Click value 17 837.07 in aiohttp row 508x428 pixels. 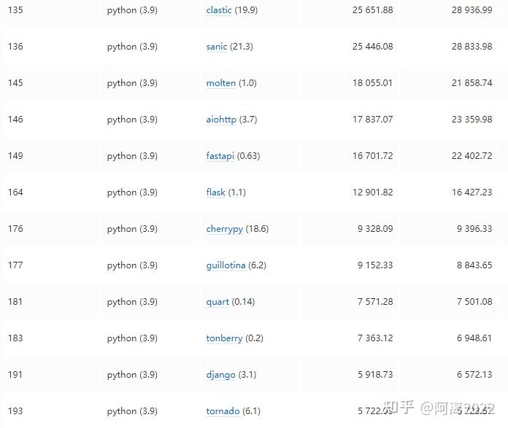tap(372, 120)
